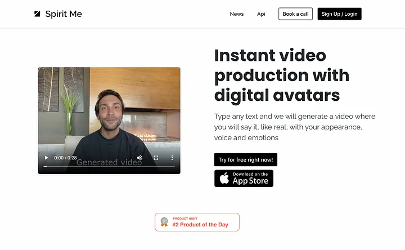The height and width of the screenshot is (250, 405).
Task: Click the Instant video production headline
Action: pos(282,75)
